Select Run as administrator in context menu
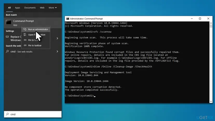215x121 pixels. click(36, 29)
